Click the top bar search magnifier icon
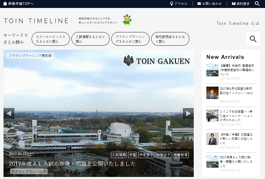Screen dimensions: 265x179 point(257,4)
